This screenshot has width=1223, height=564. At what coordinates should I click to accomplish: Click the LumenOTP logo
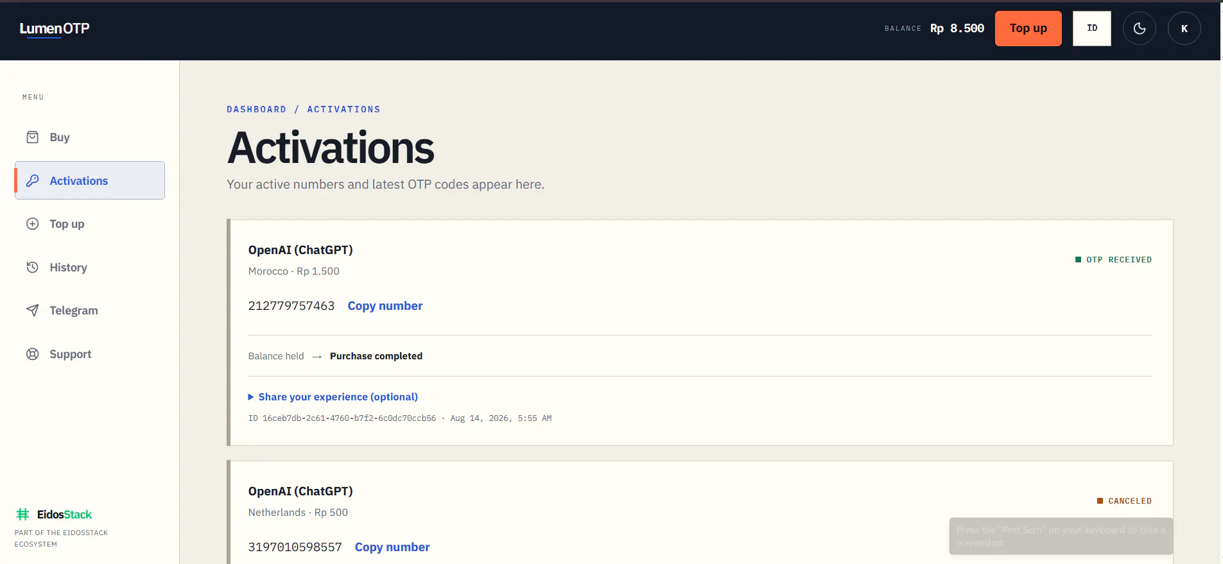pos(55,28)
